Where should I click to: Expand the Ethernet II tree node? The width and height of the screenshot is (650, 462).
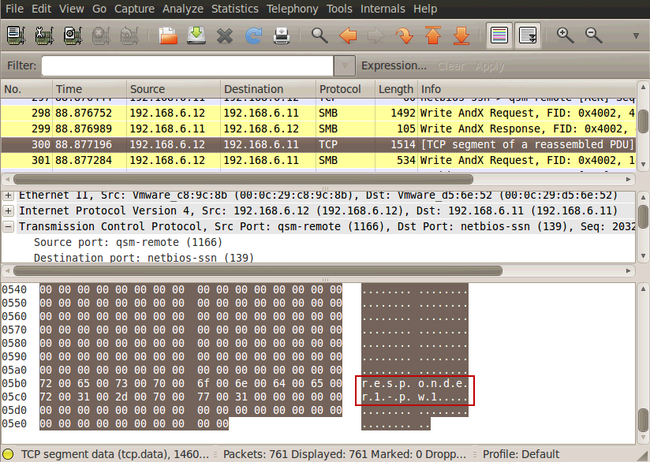[x=8, y=196]
